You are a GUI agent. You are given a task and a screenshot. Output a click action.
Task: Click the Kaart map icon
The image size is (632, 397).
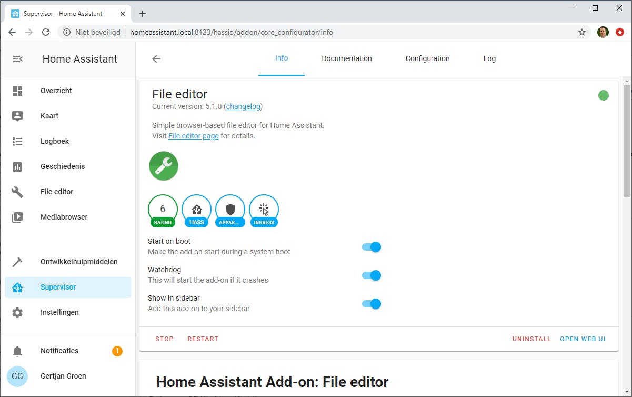[17, 116]
